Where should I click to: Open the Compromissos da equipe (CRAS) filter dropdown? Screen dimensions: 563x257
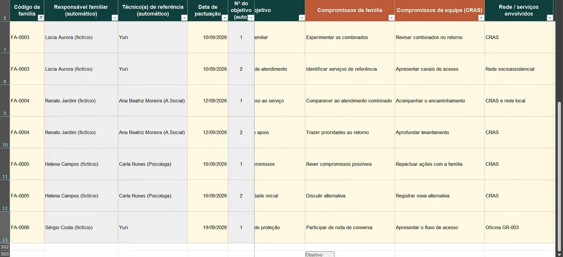(481, 18)
